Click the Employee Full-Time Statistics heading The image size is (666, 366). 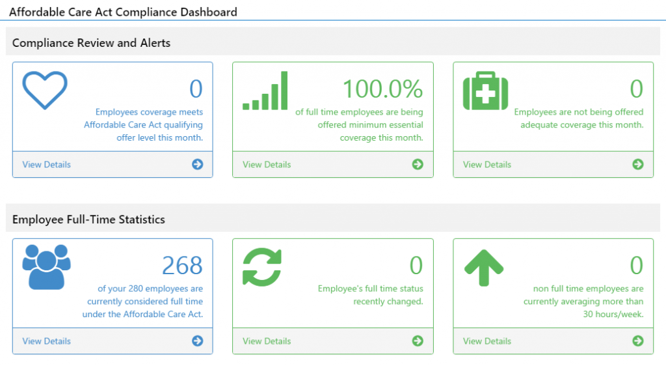[x=88, y=219]
